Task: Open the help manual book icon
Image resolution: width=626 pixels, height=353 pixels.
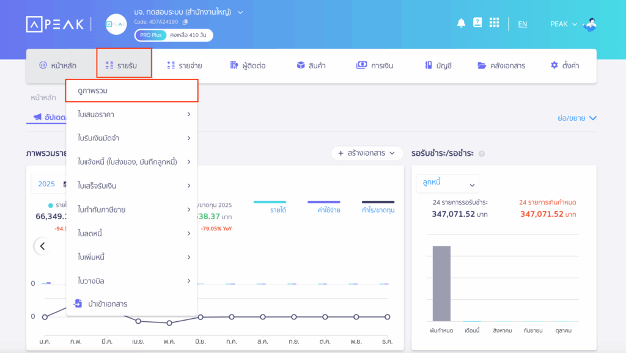Action: 477,23
